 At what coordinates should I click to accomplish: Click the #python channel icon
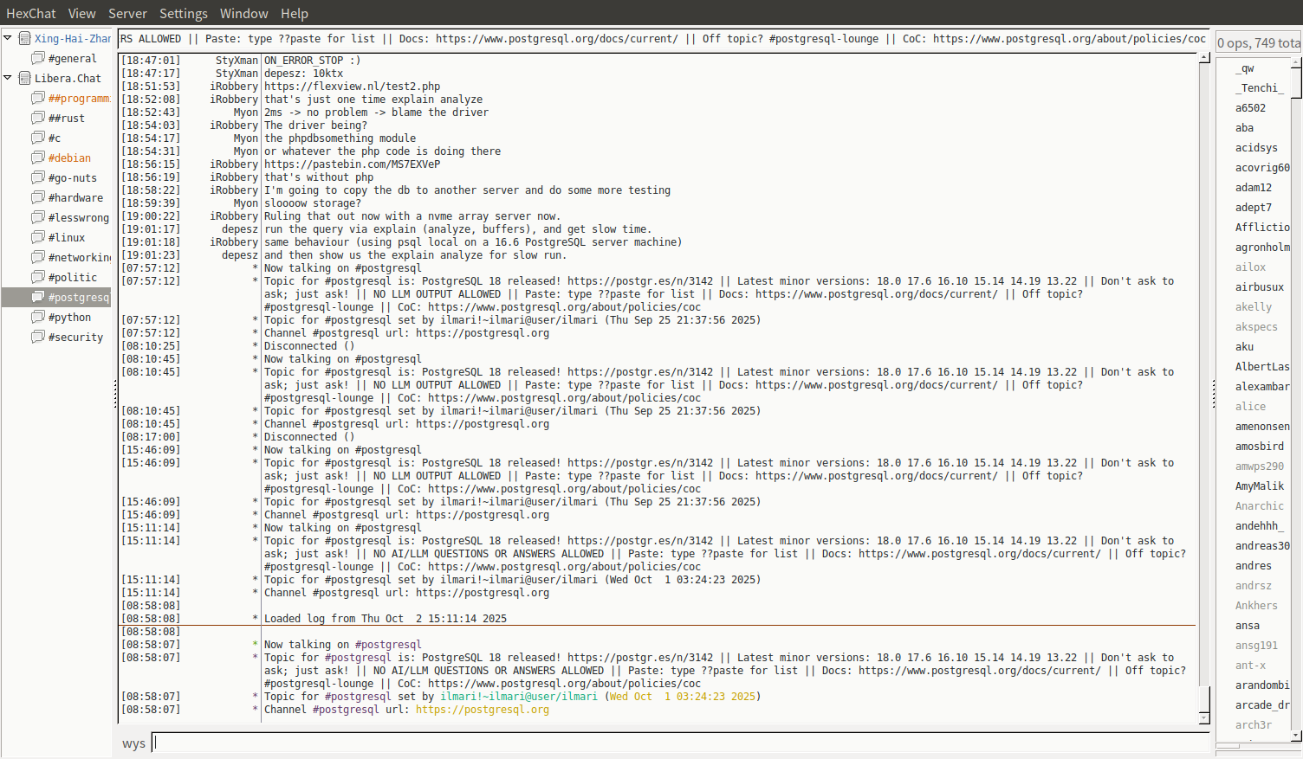38,317
